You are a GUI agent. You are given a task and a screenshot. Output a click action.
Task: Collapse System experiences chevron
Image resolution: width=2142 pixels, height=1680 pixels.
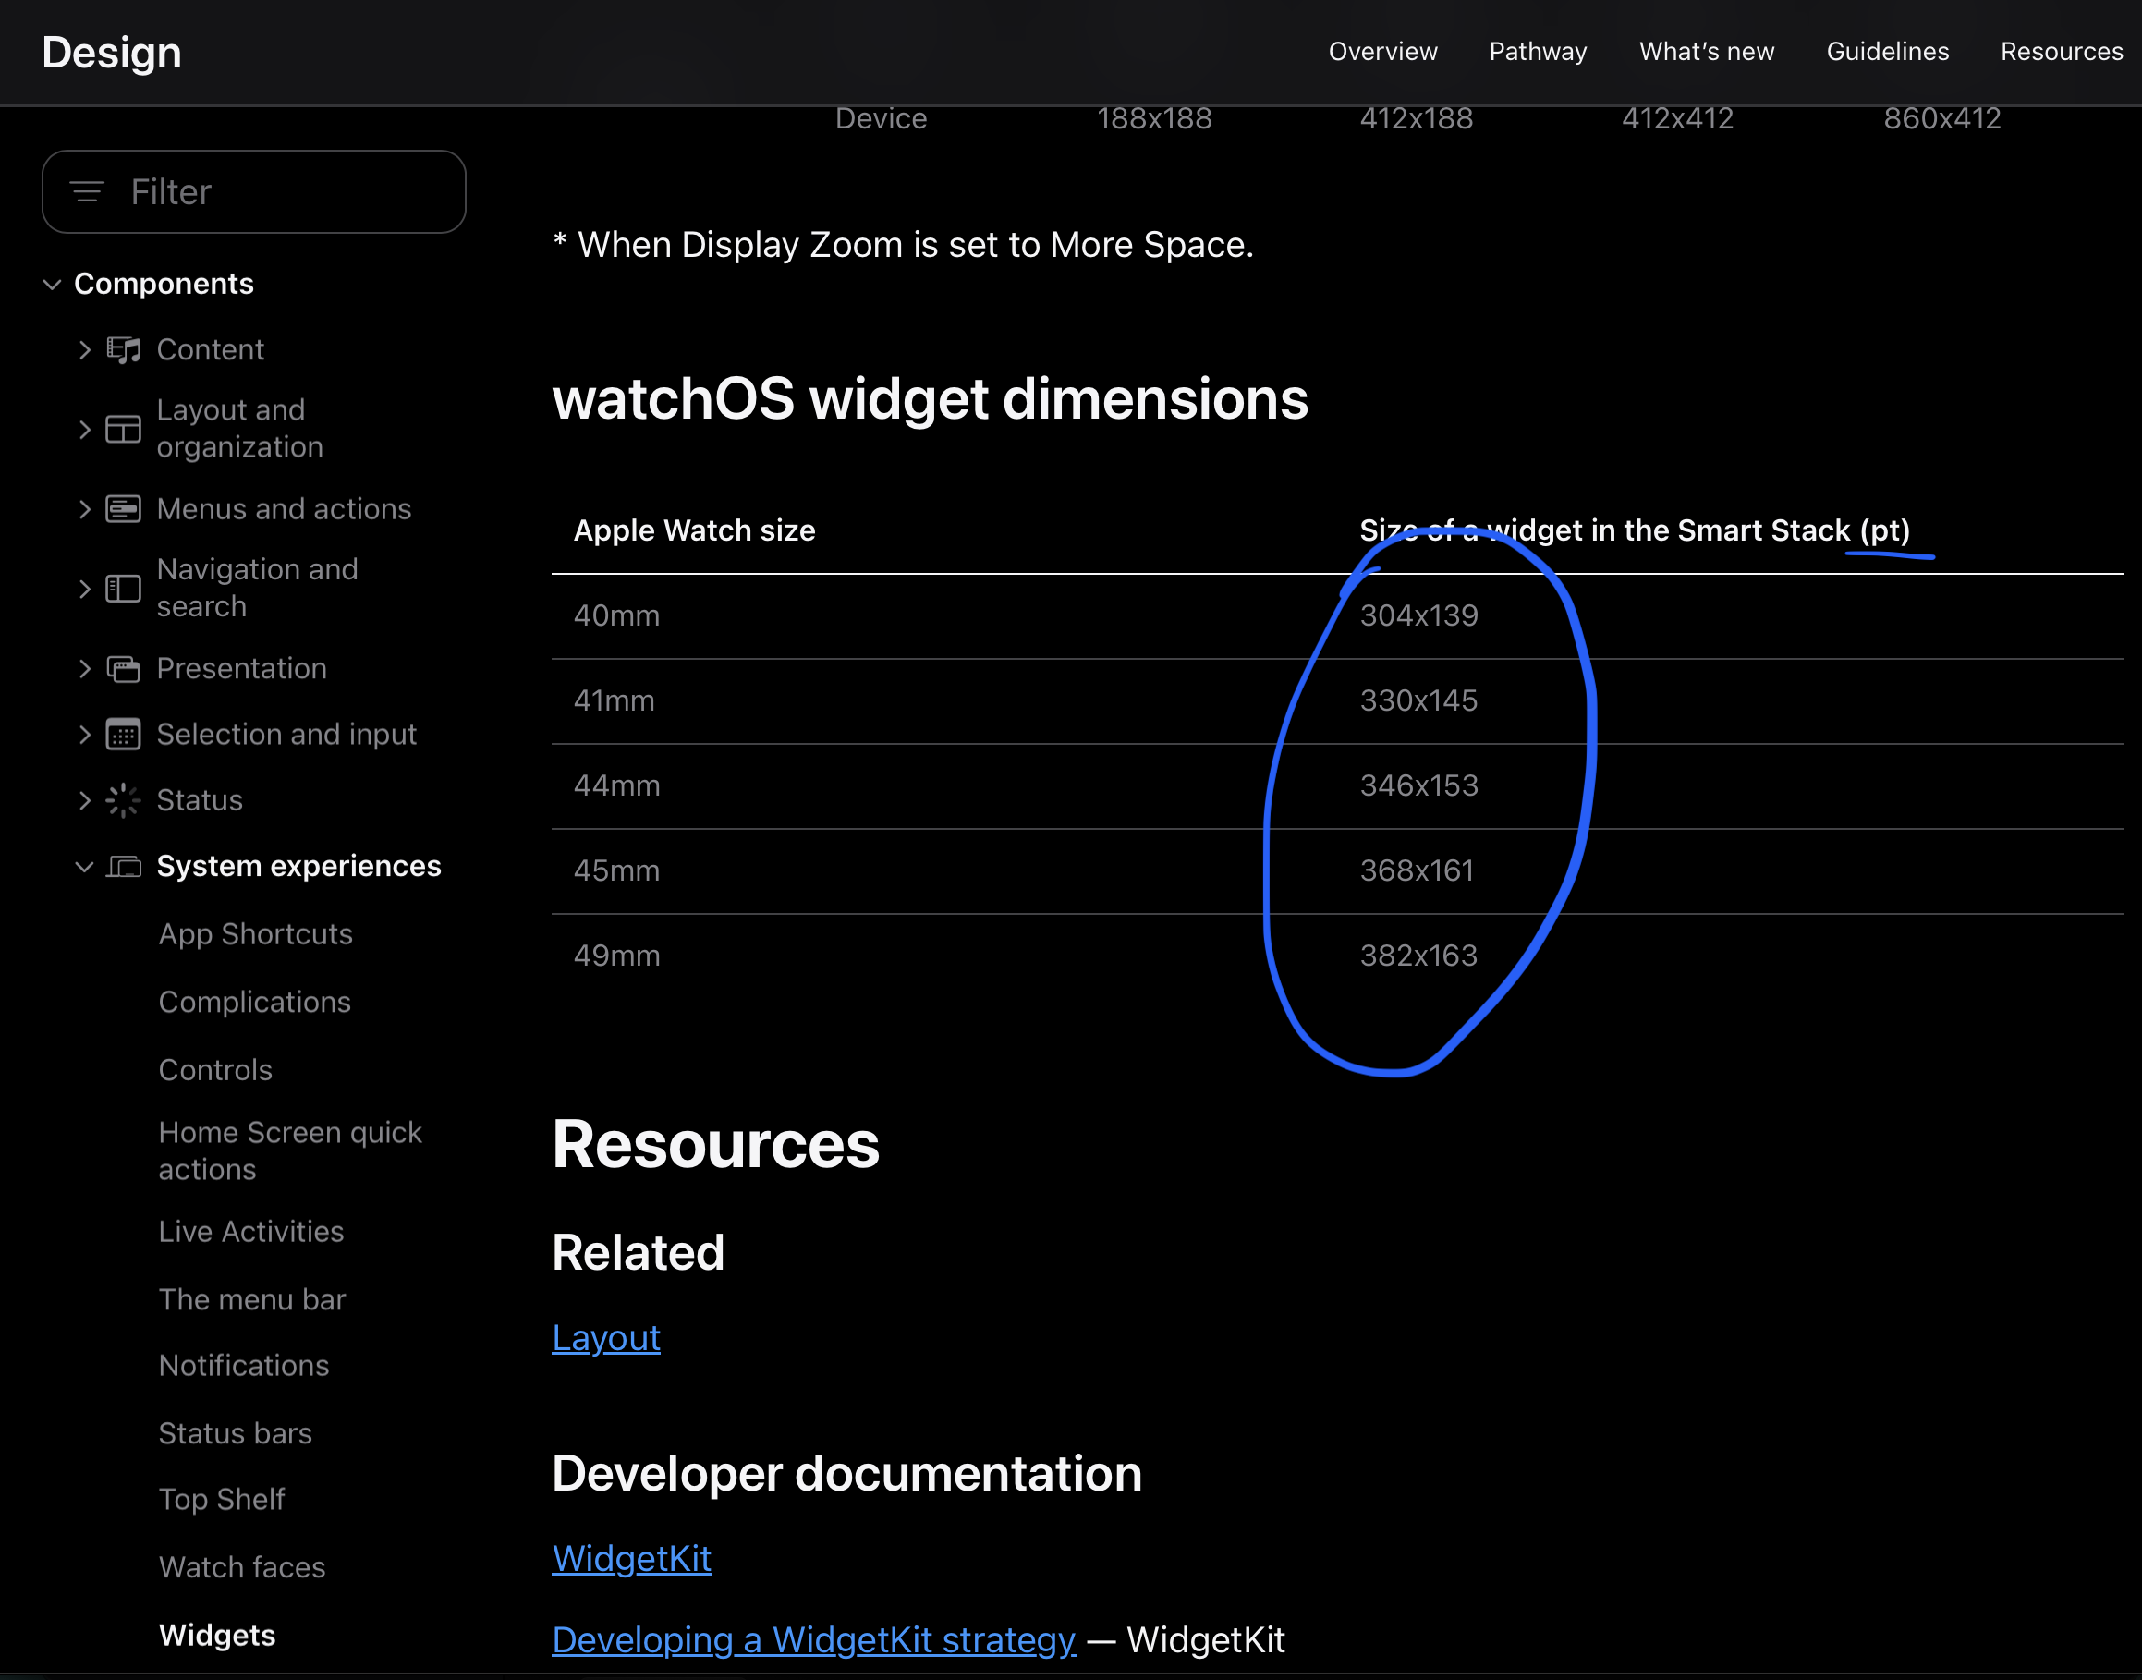pyautogui.click(x=85, y=867)
